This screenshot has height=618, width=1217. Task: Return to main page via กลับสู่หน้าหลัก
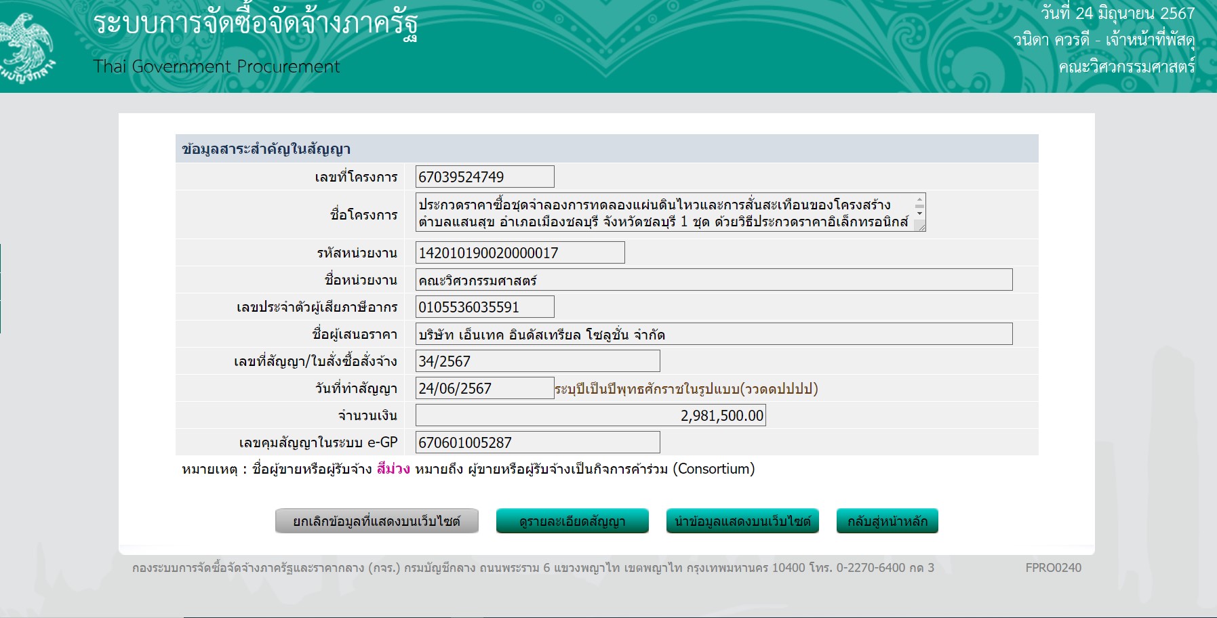click(x=887, y=521)
